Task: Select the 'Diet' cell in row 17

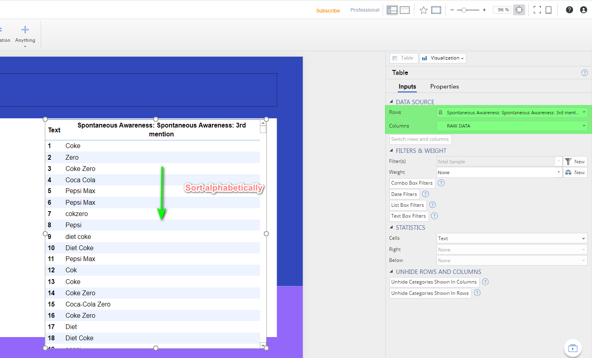Action: click(x=71, y=327)
